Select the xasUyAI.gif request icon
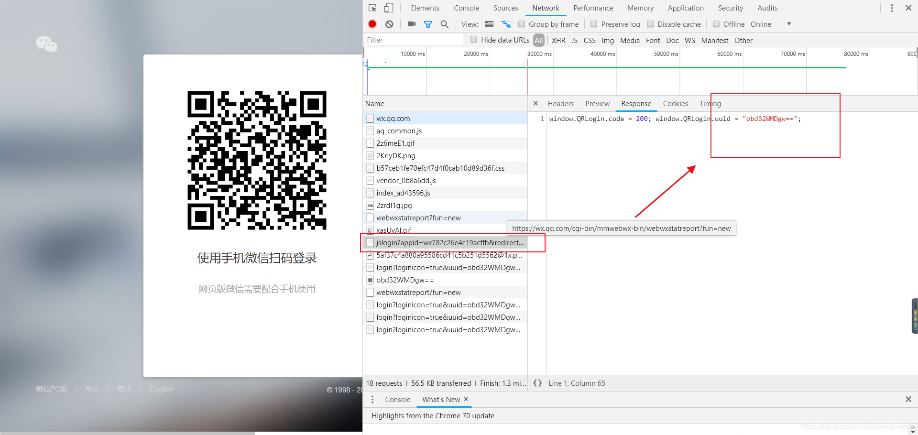 [370, 230]
